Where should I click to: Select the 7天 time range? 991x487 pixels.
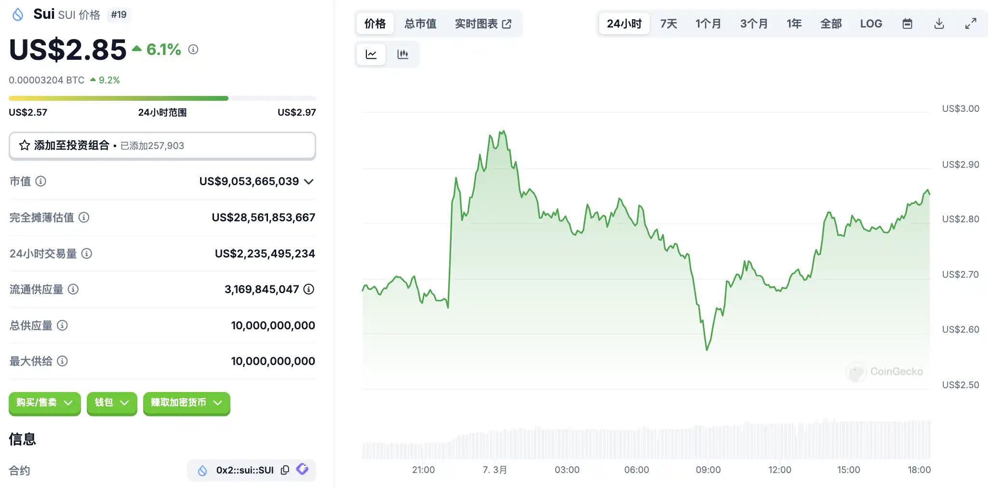point(669,24)
